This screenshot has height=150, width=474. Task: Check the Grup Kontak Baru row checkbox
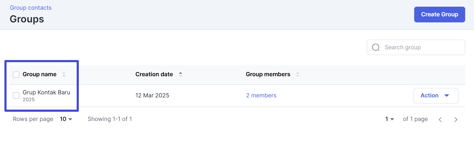pyautogui.click(x=16, y=96)
